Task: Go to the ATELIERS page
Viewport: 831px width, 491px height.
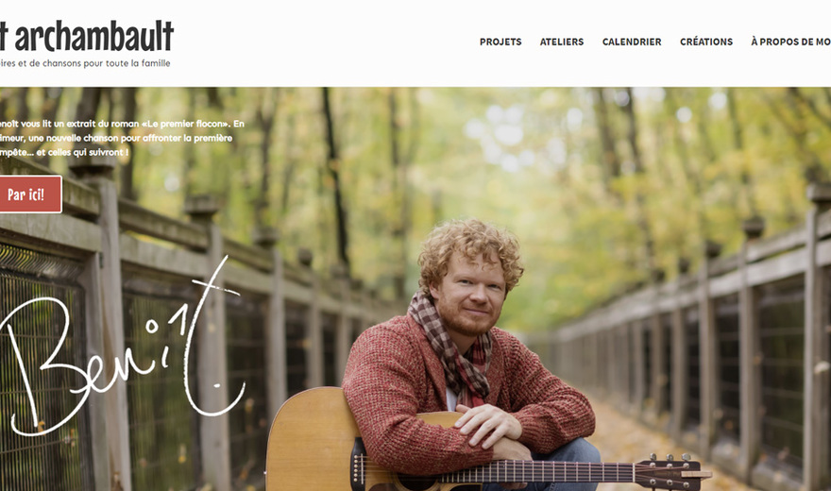Action: tap(562, 42)
